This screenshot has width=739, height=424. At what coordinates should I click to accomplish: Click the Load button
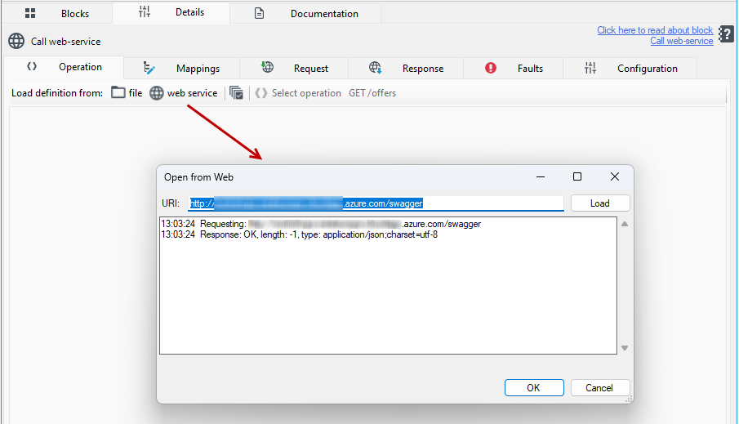click(x=600, y=203)
